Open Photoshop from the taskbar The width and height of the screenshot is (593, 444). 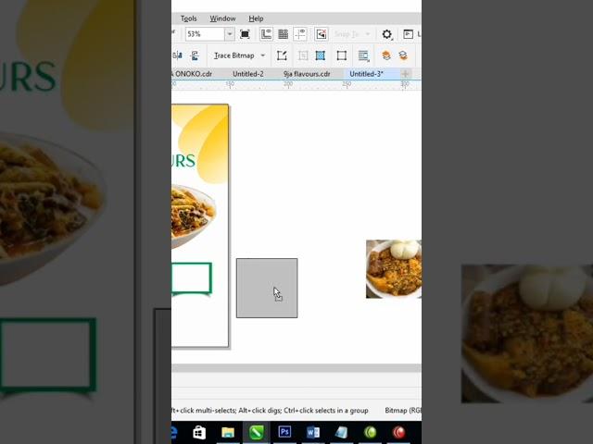(x=284, y=433)
